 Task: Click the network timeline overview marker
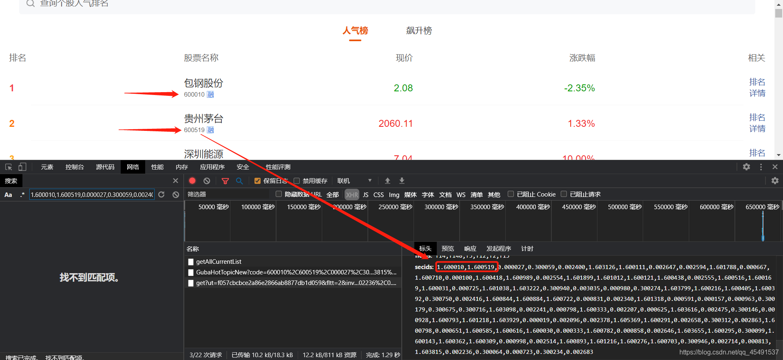pos(763,227)
